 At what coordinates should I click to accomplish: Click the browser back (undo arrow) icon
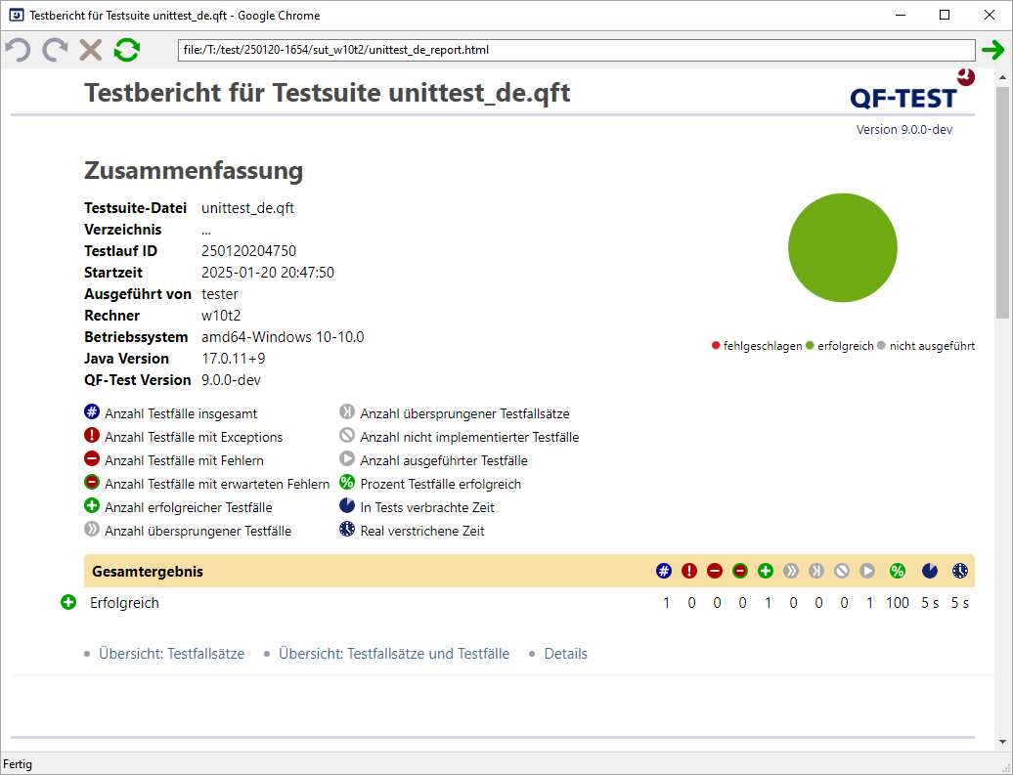[x=18, y=50]
